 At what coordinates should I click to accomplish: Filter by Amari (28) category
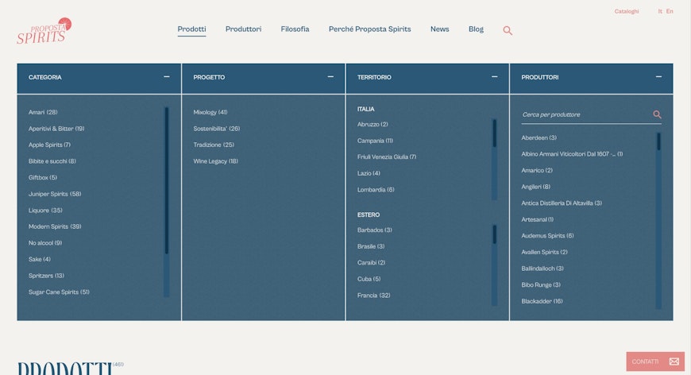(x=43, y=112)
